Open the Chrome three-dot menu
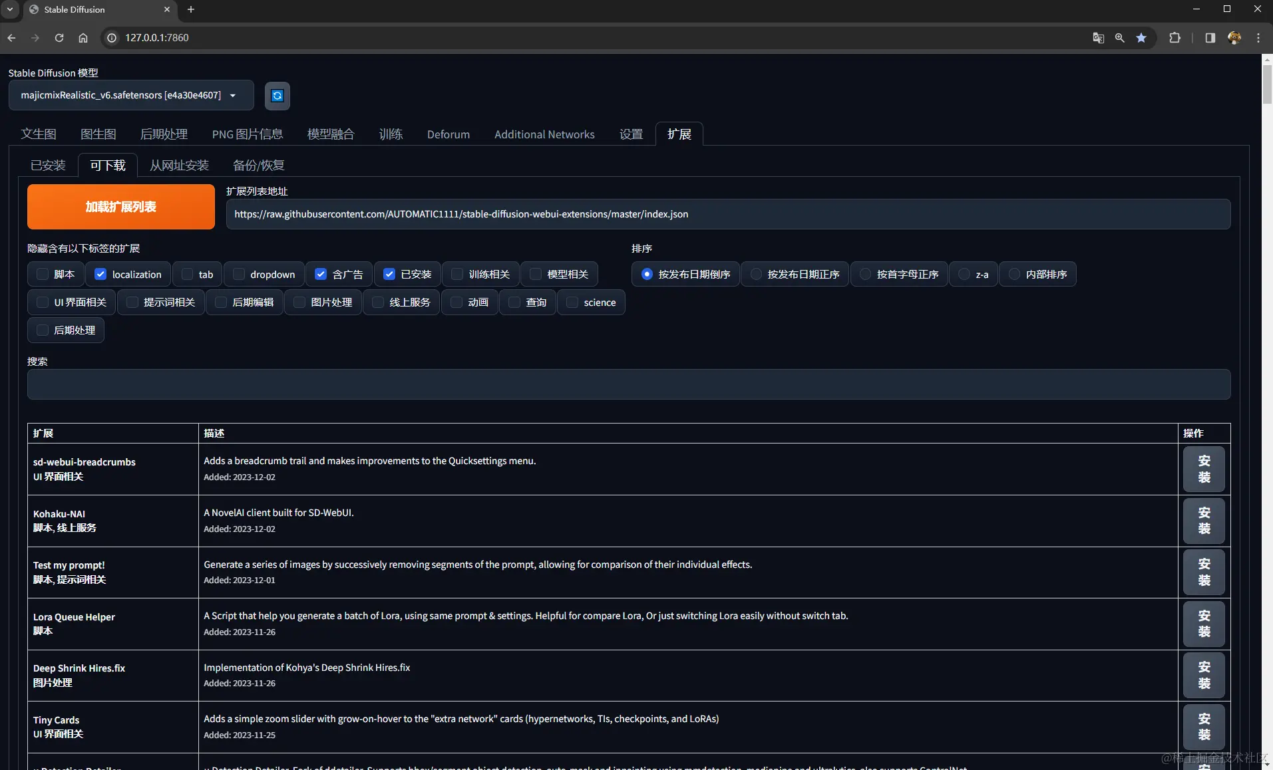The image size is (1273, 770). (1258, 38)
